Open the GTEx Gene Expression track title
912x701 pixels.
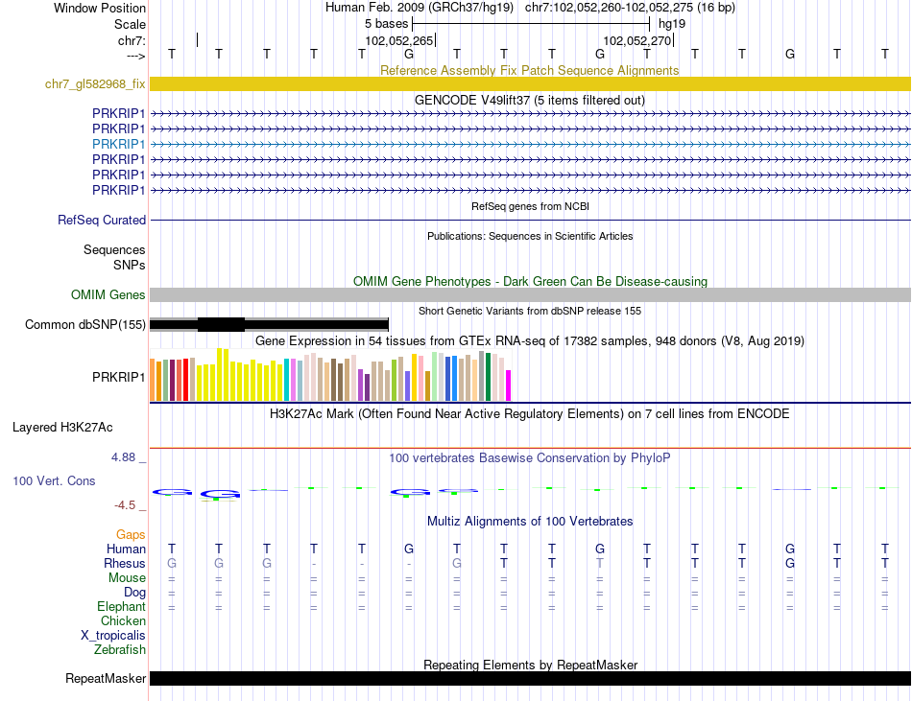[529, 341]
